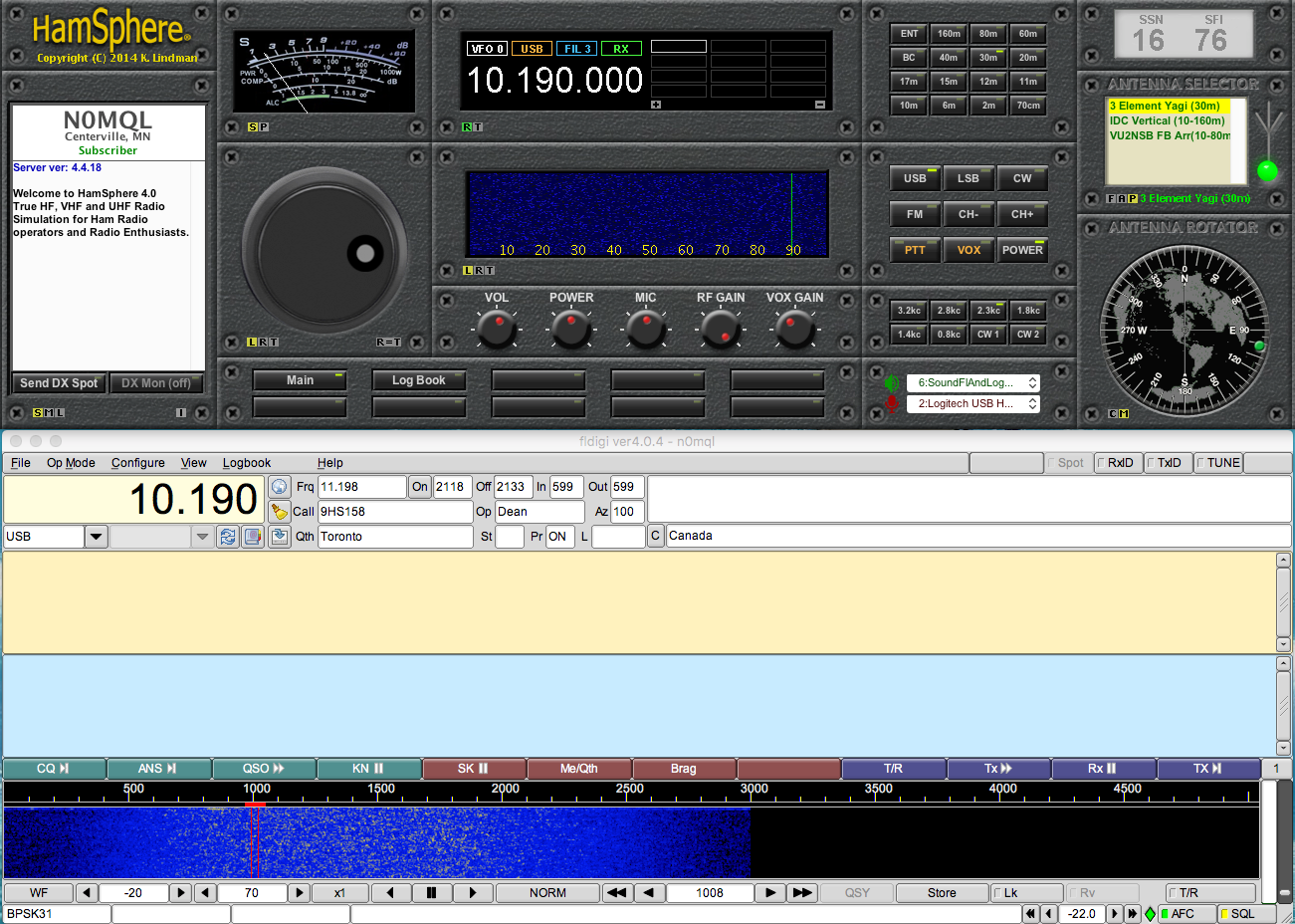Select VU2NSB FB Arr antenna entry

coord(1169,135)
